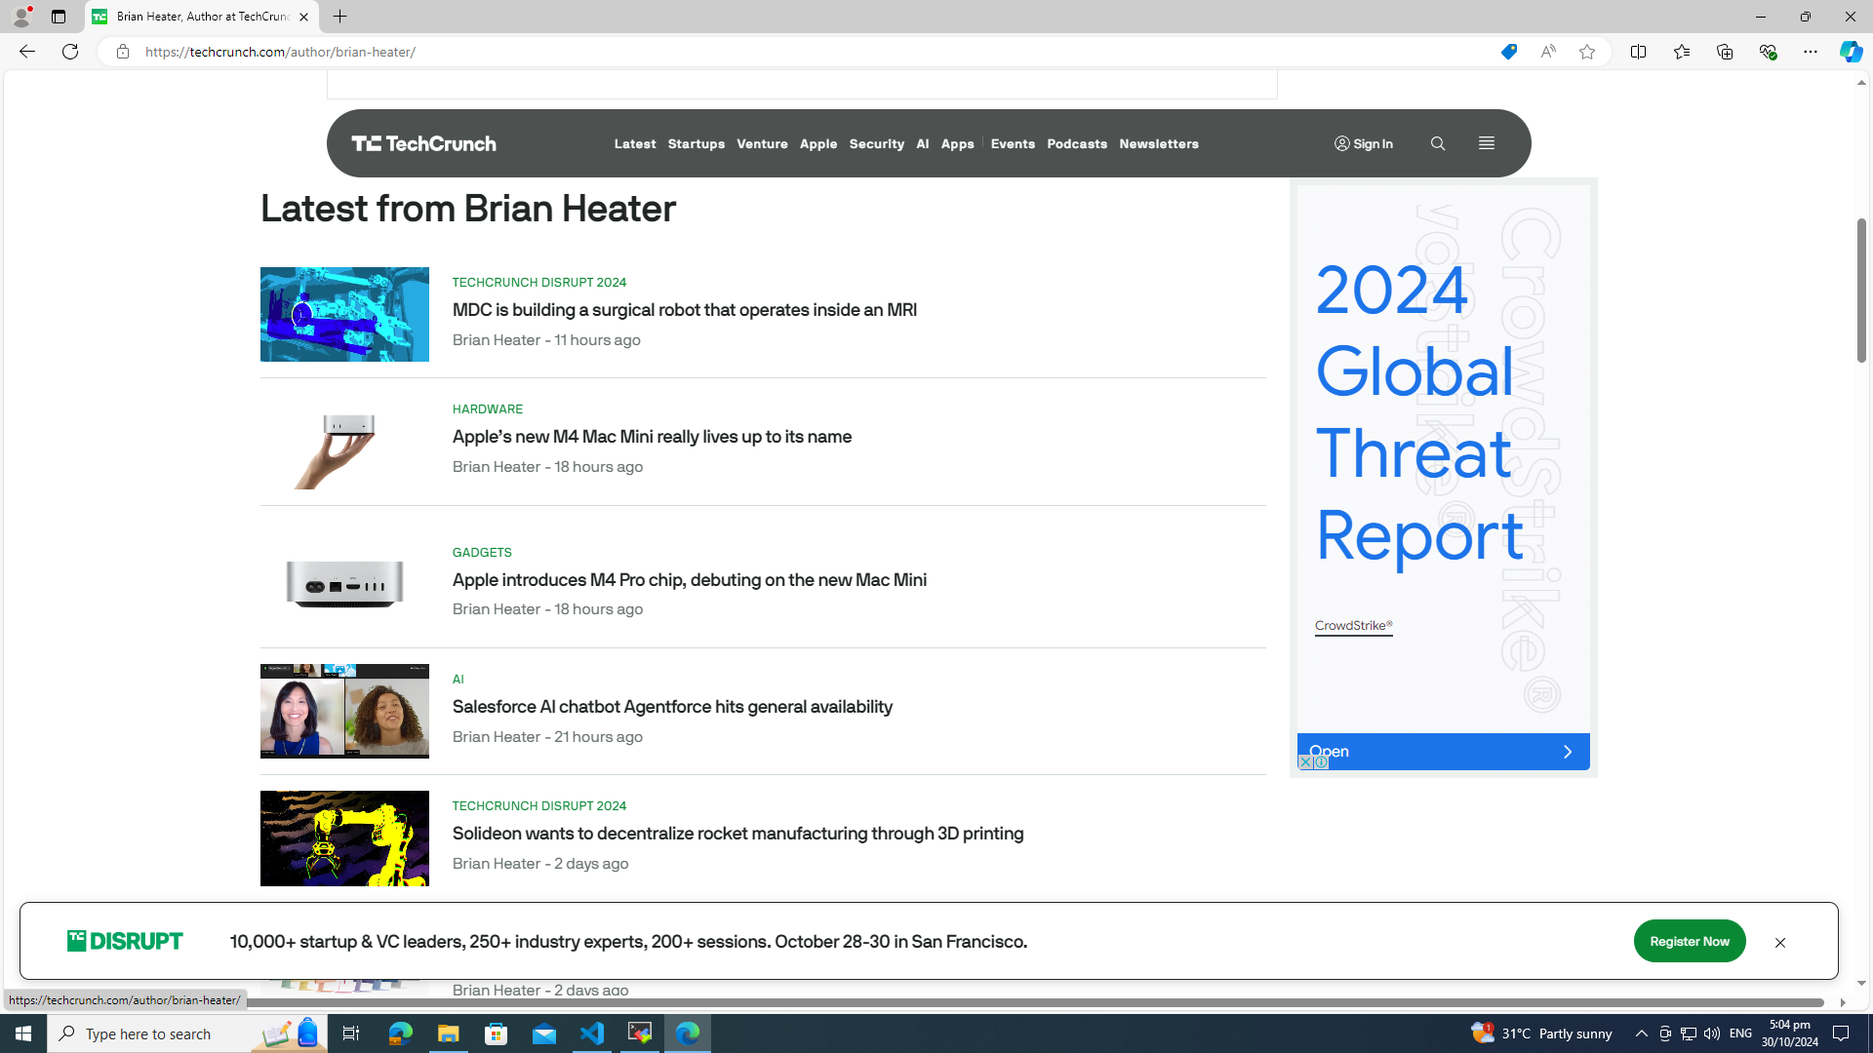Click the browser Back arrow
The width and height of the screenshot is (1873, 1053).
[x=26, y=52]
